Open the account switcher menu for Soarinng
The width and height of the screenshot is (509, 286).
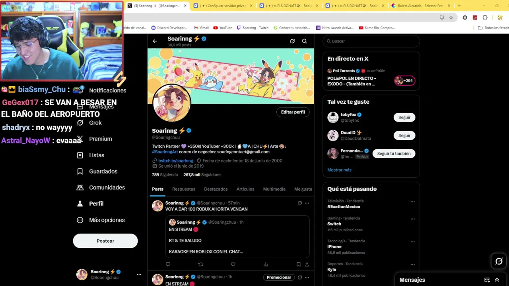(139, 274)
